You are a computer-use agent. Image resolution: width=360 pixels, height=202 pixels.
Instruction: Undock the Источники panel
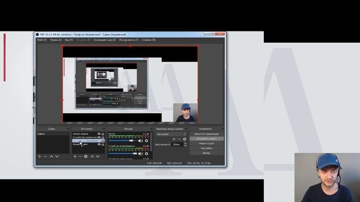(x=103, y=128)
